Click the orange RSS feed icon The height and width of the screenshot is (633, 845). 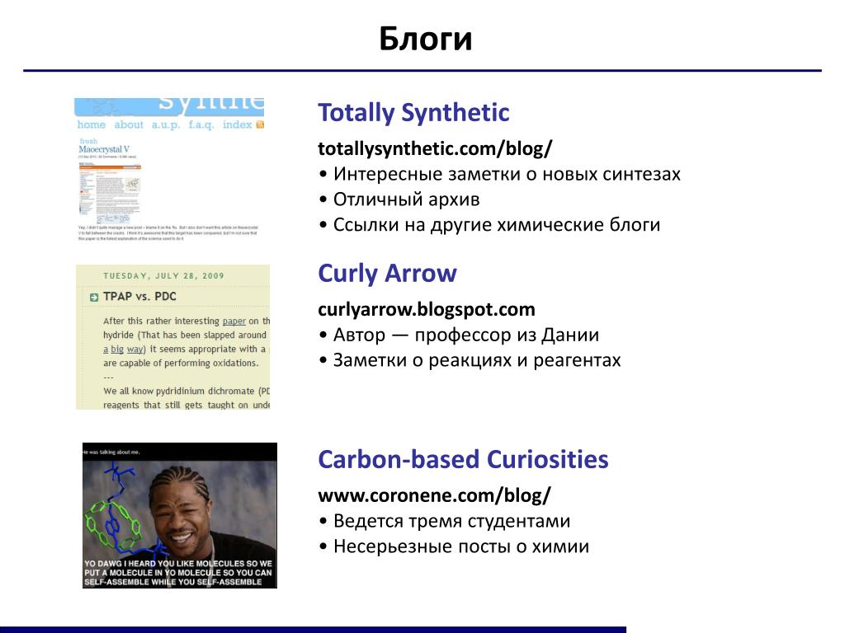260,125
